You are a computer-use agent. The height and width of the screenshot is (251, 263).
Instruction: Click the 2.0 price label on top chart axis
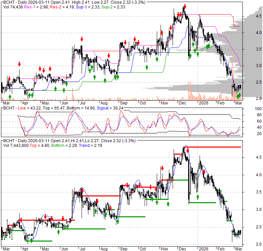click(x=259, y=98)
